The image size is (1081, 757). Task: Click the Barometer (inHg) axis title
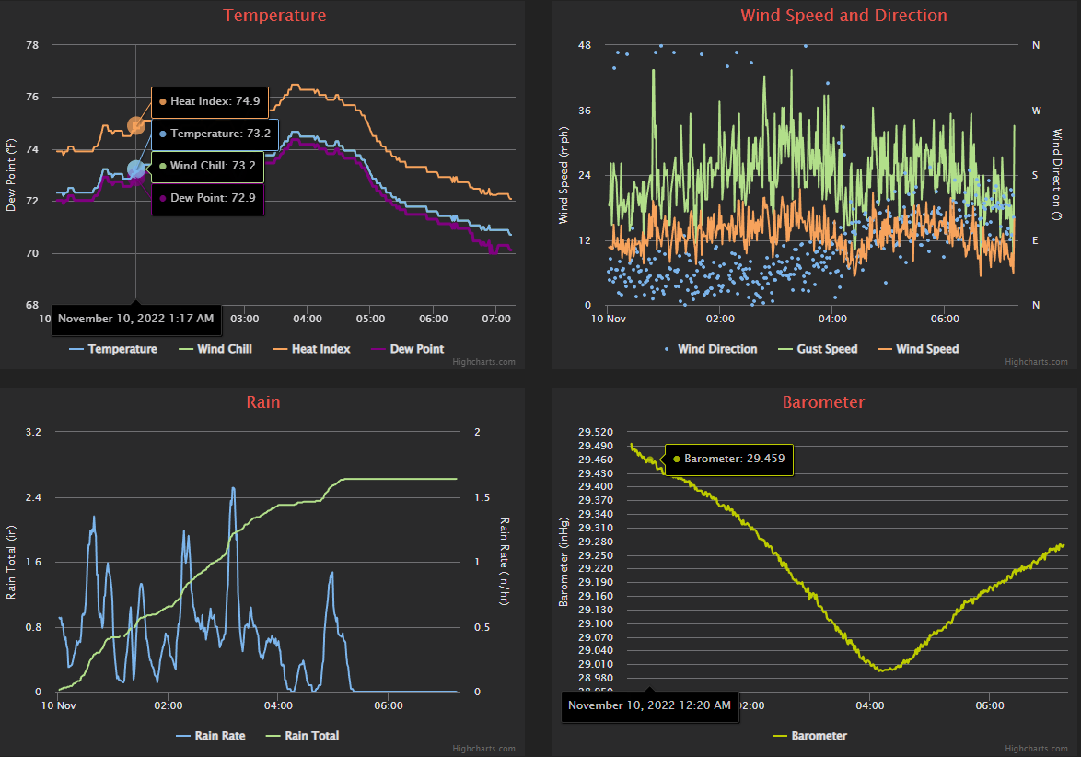pos(564,562)
